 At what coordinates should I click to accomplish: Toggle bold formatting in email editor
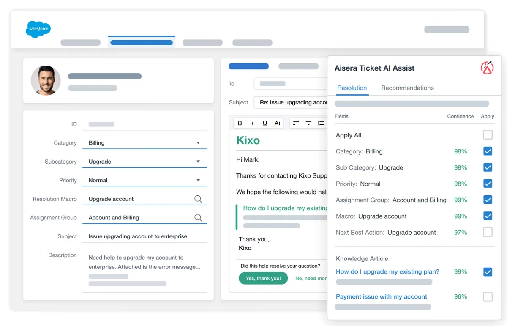(240, 123)
